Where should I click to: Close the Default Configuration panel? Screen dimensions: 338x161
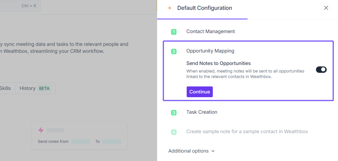tap(326, 8)
